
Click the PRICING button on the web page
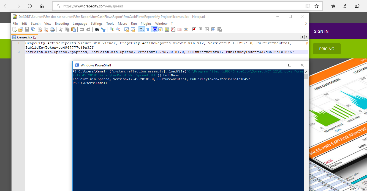click(x=327, y=49)
